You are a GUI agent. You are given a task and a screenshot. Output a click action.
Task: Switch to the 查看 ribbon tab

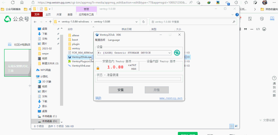(70, 14)
